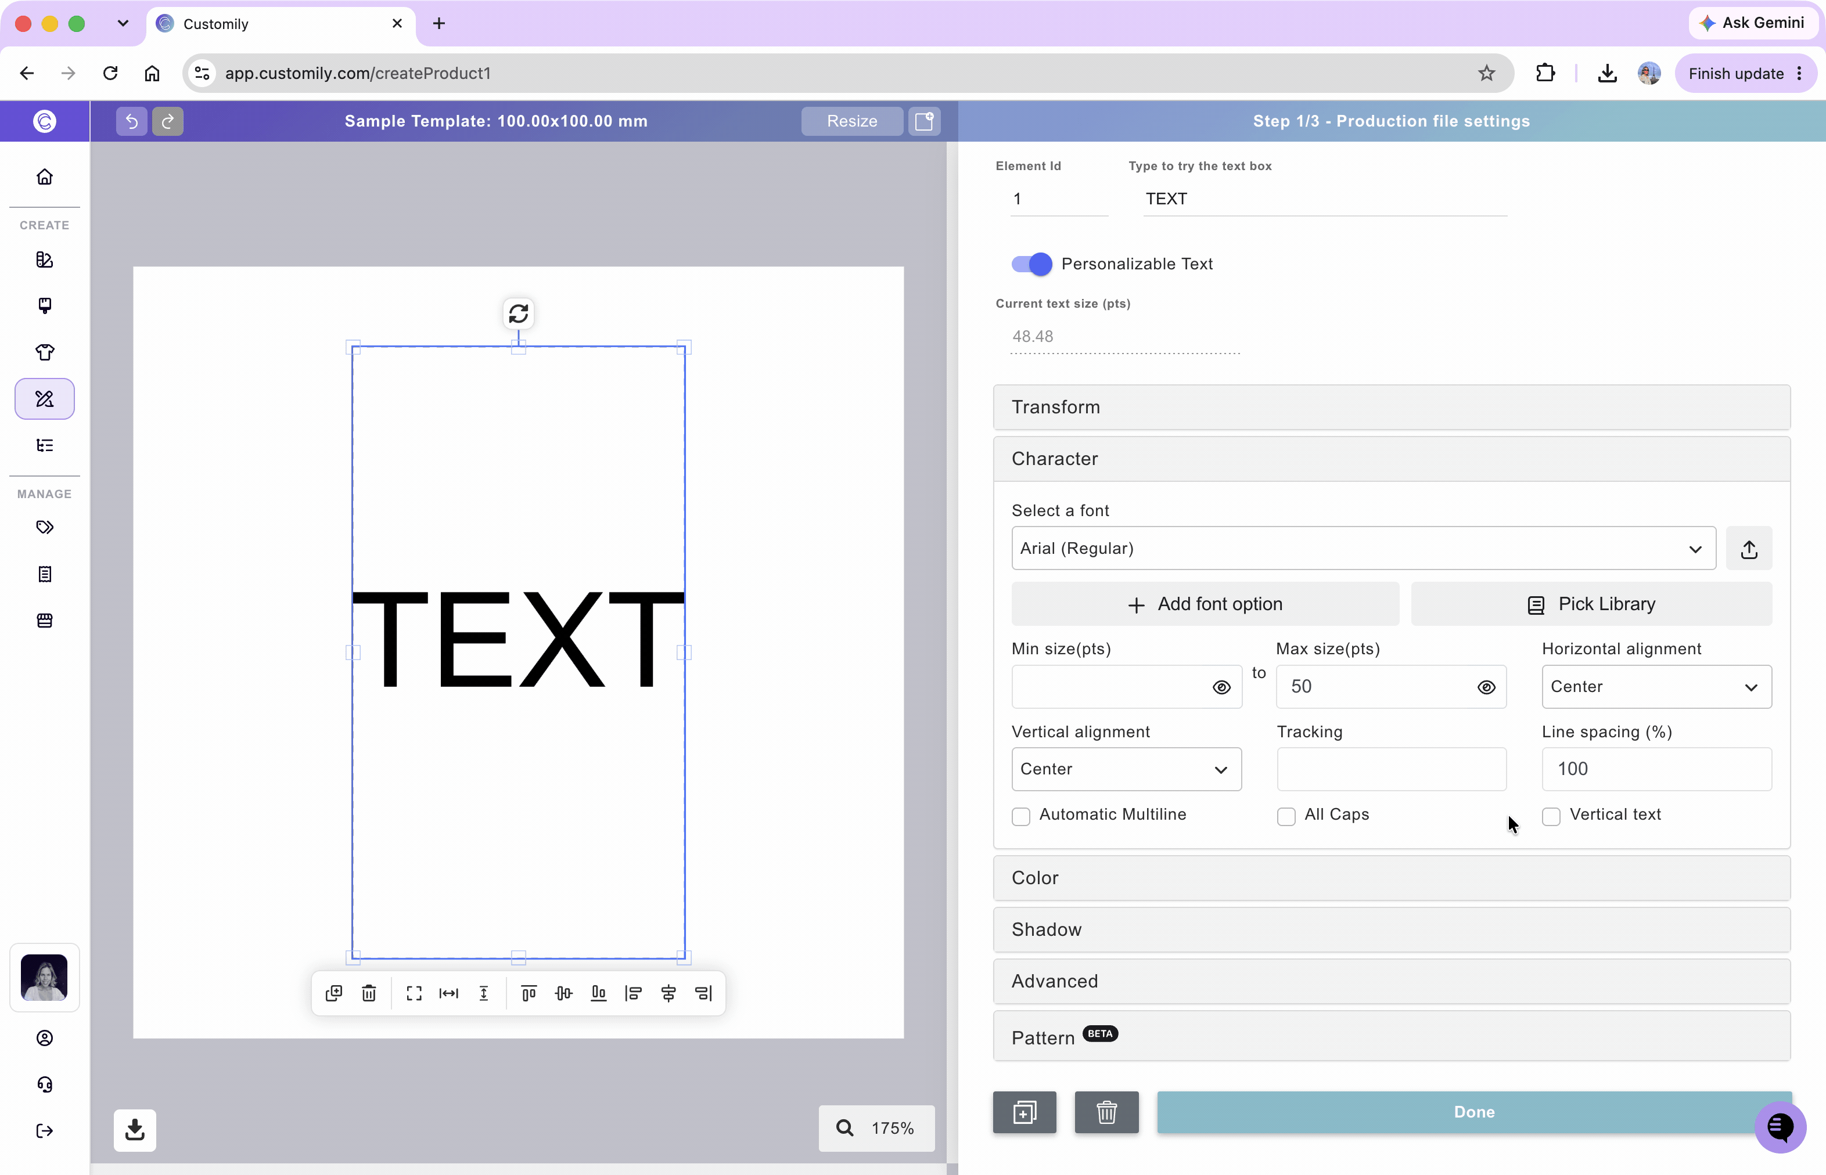Delete element via canvas toolbar trash icon
This screenshot has width=1826, height=1175.
coord(369,993)
